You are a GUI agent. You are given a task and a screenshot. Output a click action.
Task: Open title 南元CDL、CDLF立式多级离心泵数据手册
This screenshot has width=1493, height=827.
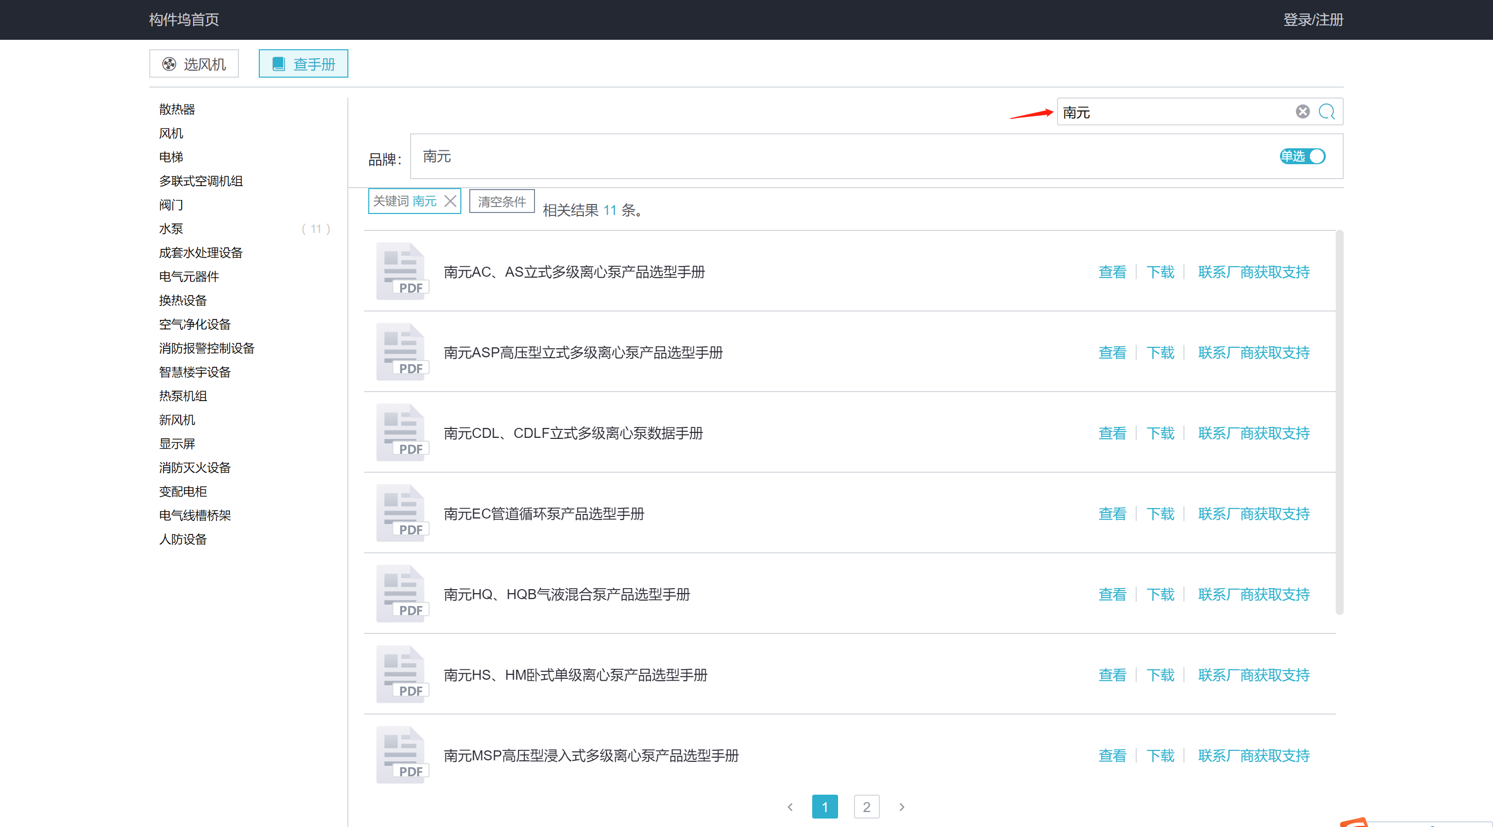pyautogui.click(x=573, y=433)
